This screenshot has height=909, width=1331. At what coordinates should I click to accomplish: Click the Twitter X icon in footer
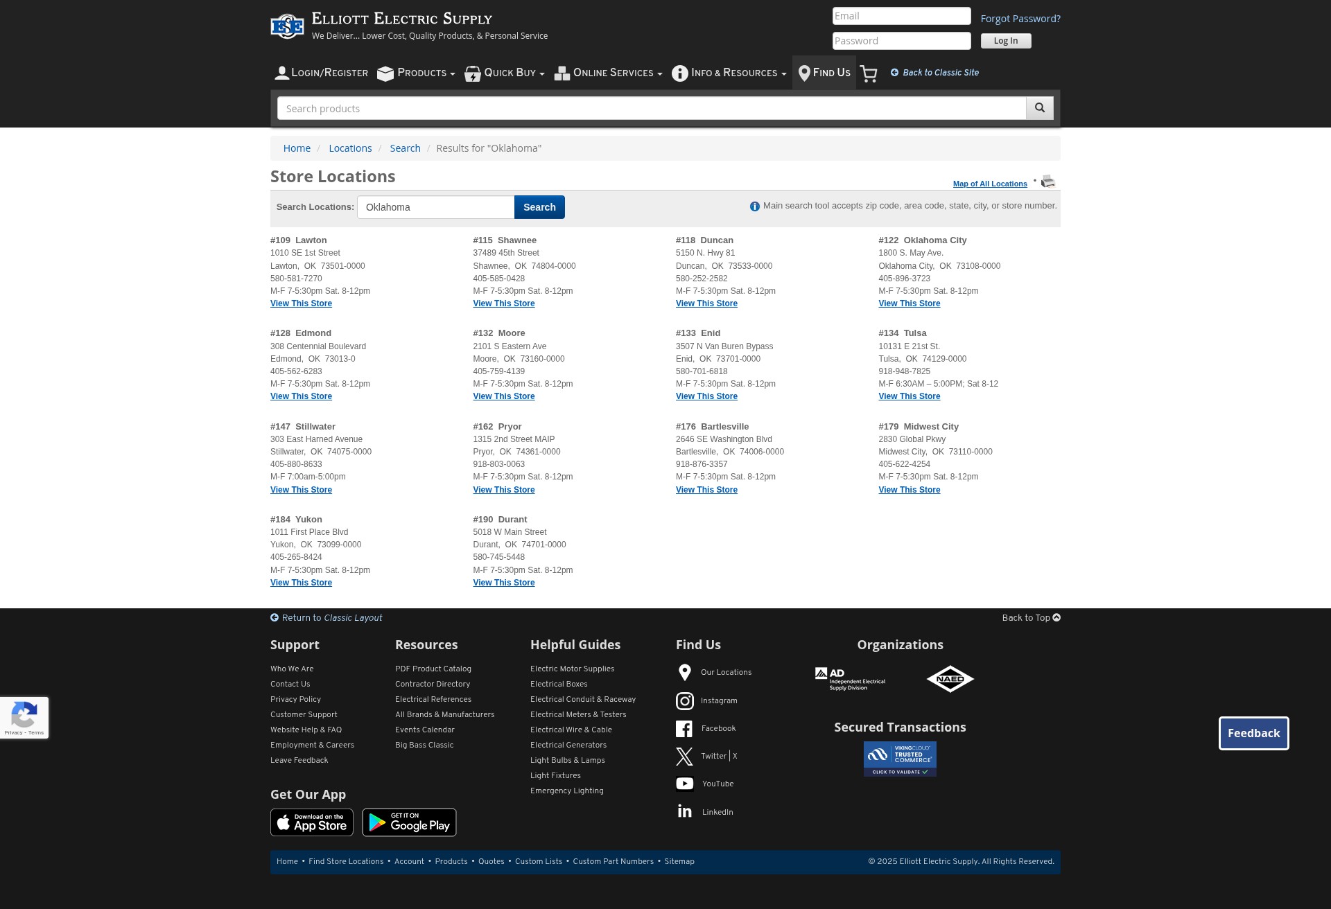pos(684,757)
